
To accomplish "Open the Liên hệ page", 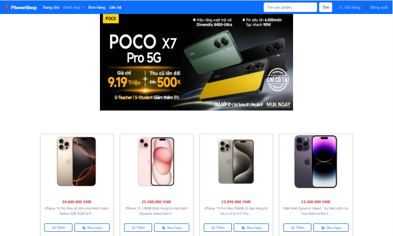I will pyautogui.click(x=115, y=8).
